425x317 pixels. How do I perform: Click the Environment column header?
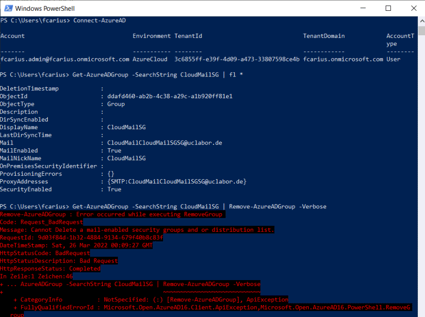pyautogui.click(x=152, y=36)
